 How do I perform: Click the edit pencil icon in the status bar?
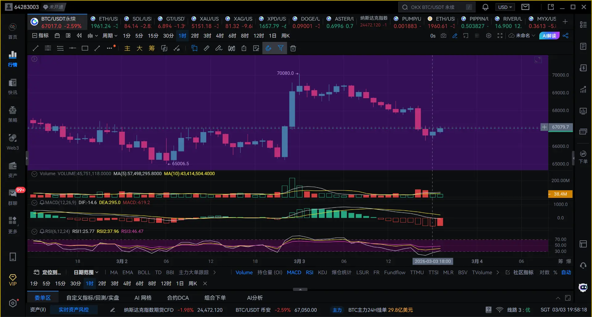113,310
